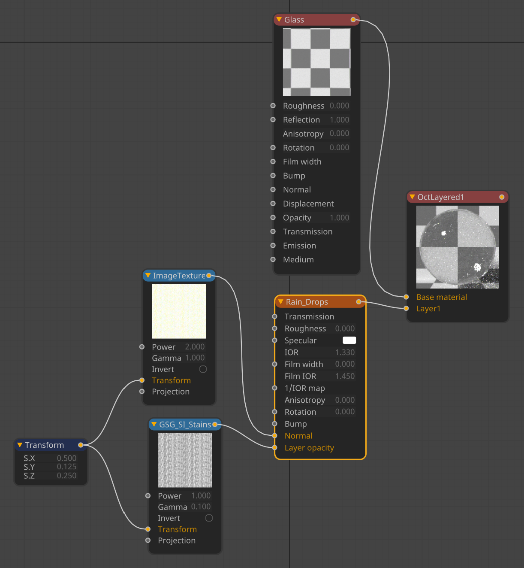Click the Base material input port
Image resolution: width=524 pixels, height=568 pixels.
[406, 297]
